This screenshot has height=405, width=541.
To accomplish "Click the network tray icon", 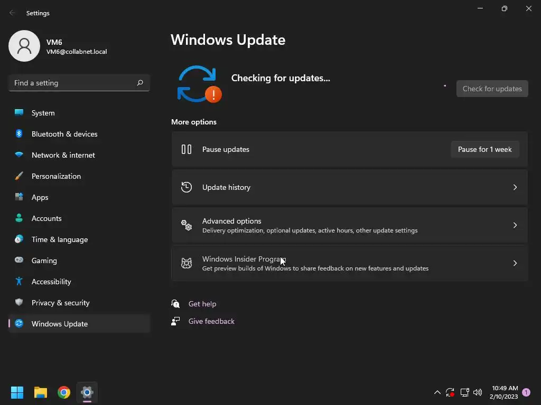I will [464, 392].
